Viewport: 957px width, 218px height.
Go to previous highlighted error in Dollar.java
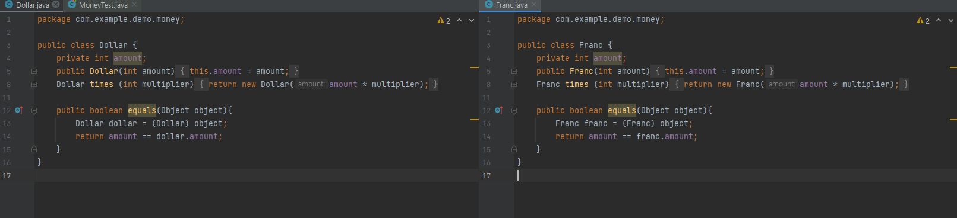[459, 20]
